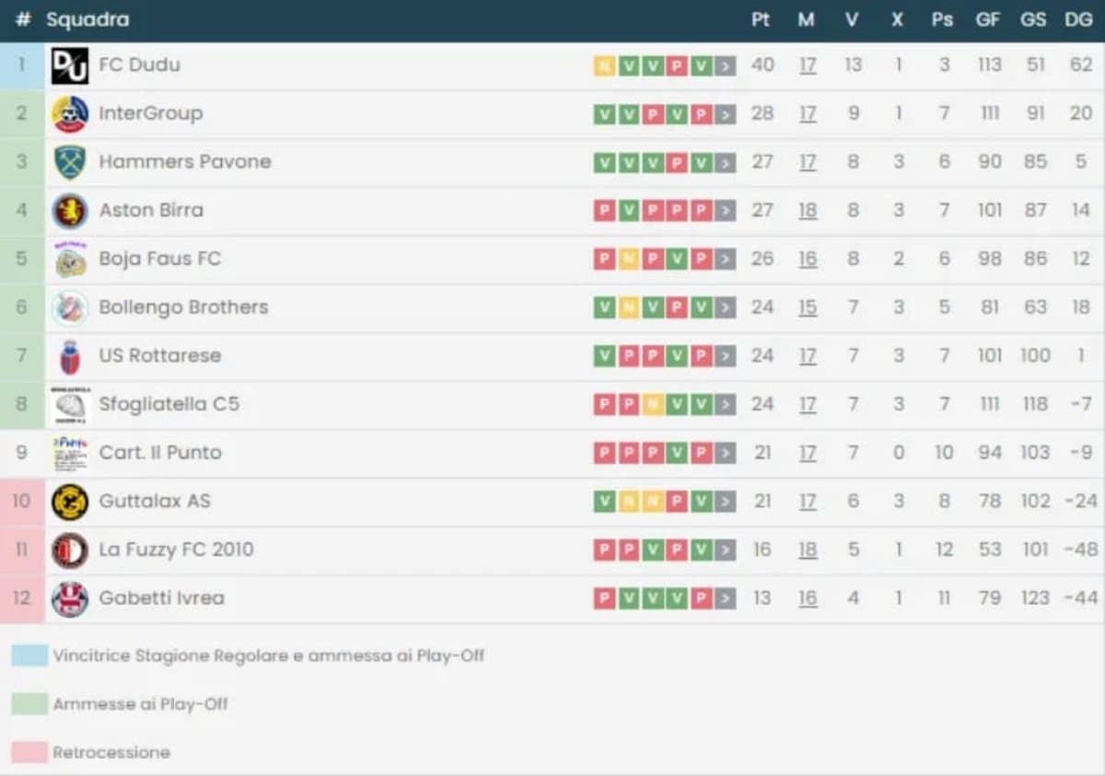This screenshot has height=776, width=1105.
Task: Click the red Retrocessione legend swatch
Action: 29,752
